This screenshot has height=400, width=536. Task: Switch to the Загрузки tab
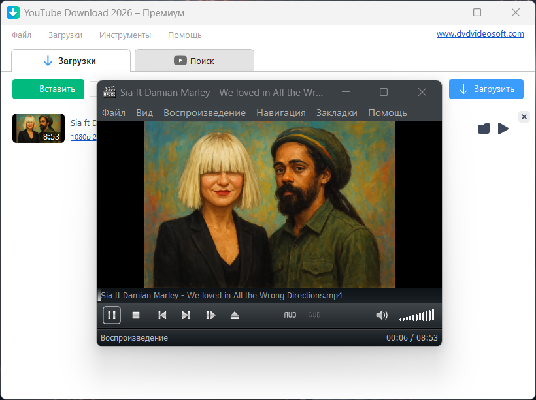(x=71, y=61)
